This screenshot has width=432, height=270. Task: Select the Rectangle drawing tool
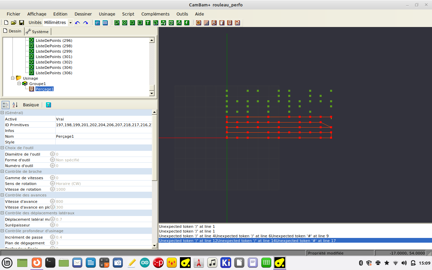[x=140, y=23]
